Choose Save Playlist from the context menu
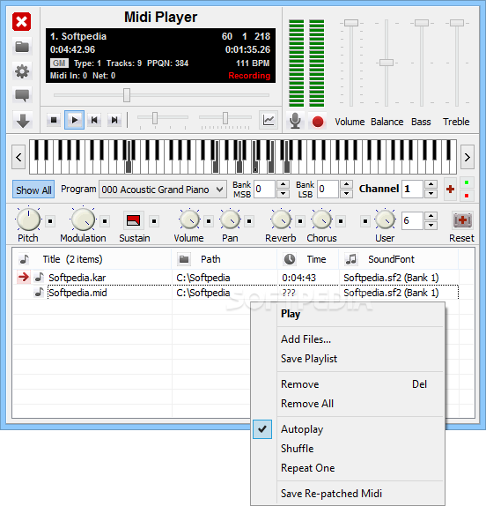Screen dimensions: 486x506 pos(309,359)
